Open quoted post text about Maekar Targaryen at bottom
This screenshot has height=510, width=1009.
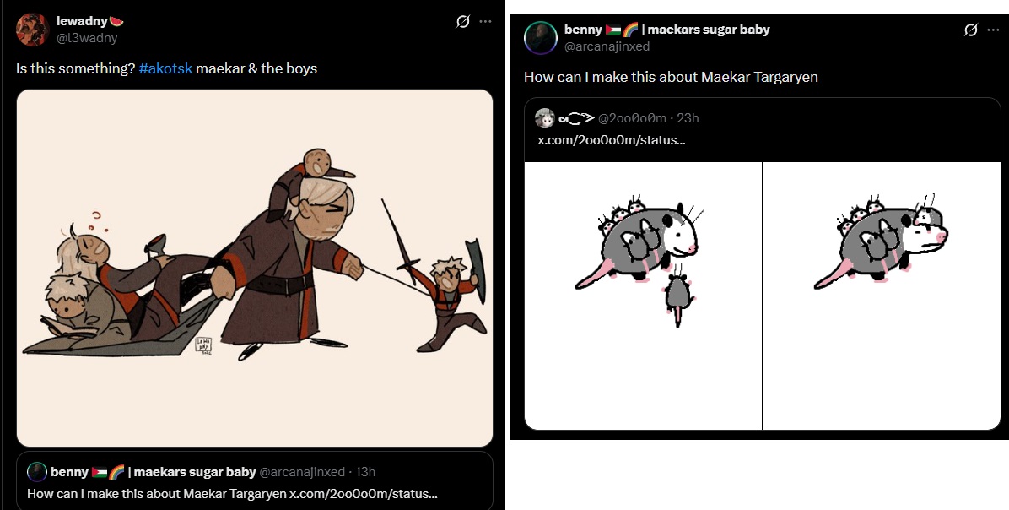coord(232,495)
